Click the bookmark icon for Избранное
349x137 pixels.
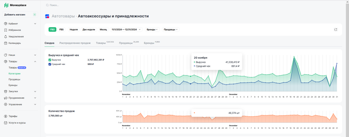[x=6, y=30]
